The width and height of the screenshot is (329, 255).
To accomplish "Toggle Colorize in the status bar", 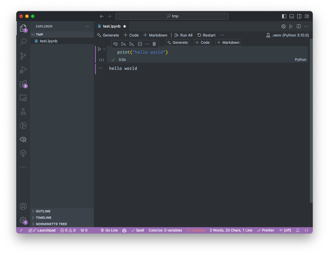I will [x=196, y=230].
